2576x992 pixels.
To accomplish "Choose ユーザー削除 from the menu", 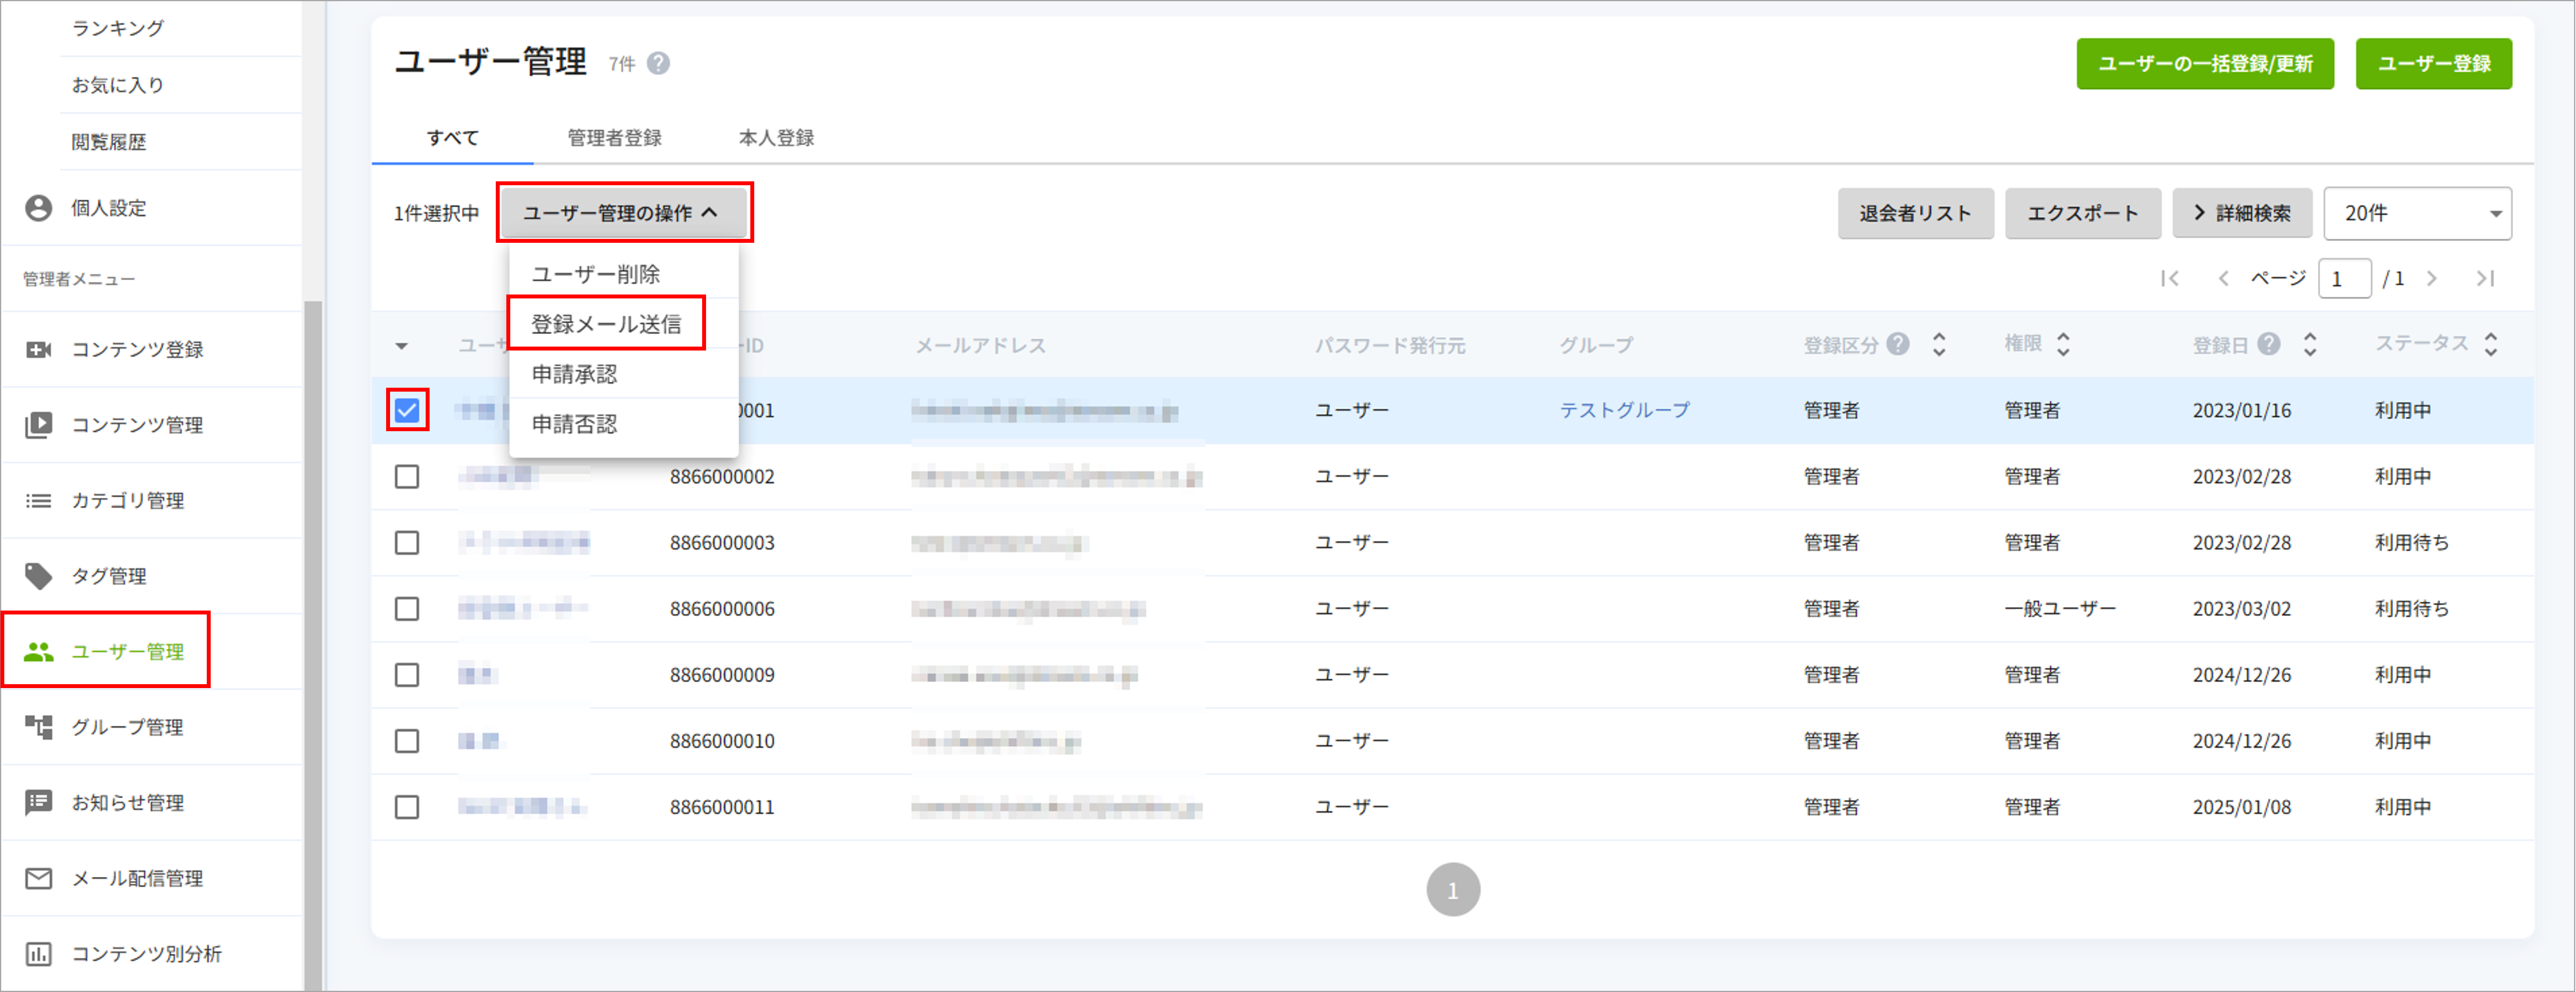I will [623, 274].
